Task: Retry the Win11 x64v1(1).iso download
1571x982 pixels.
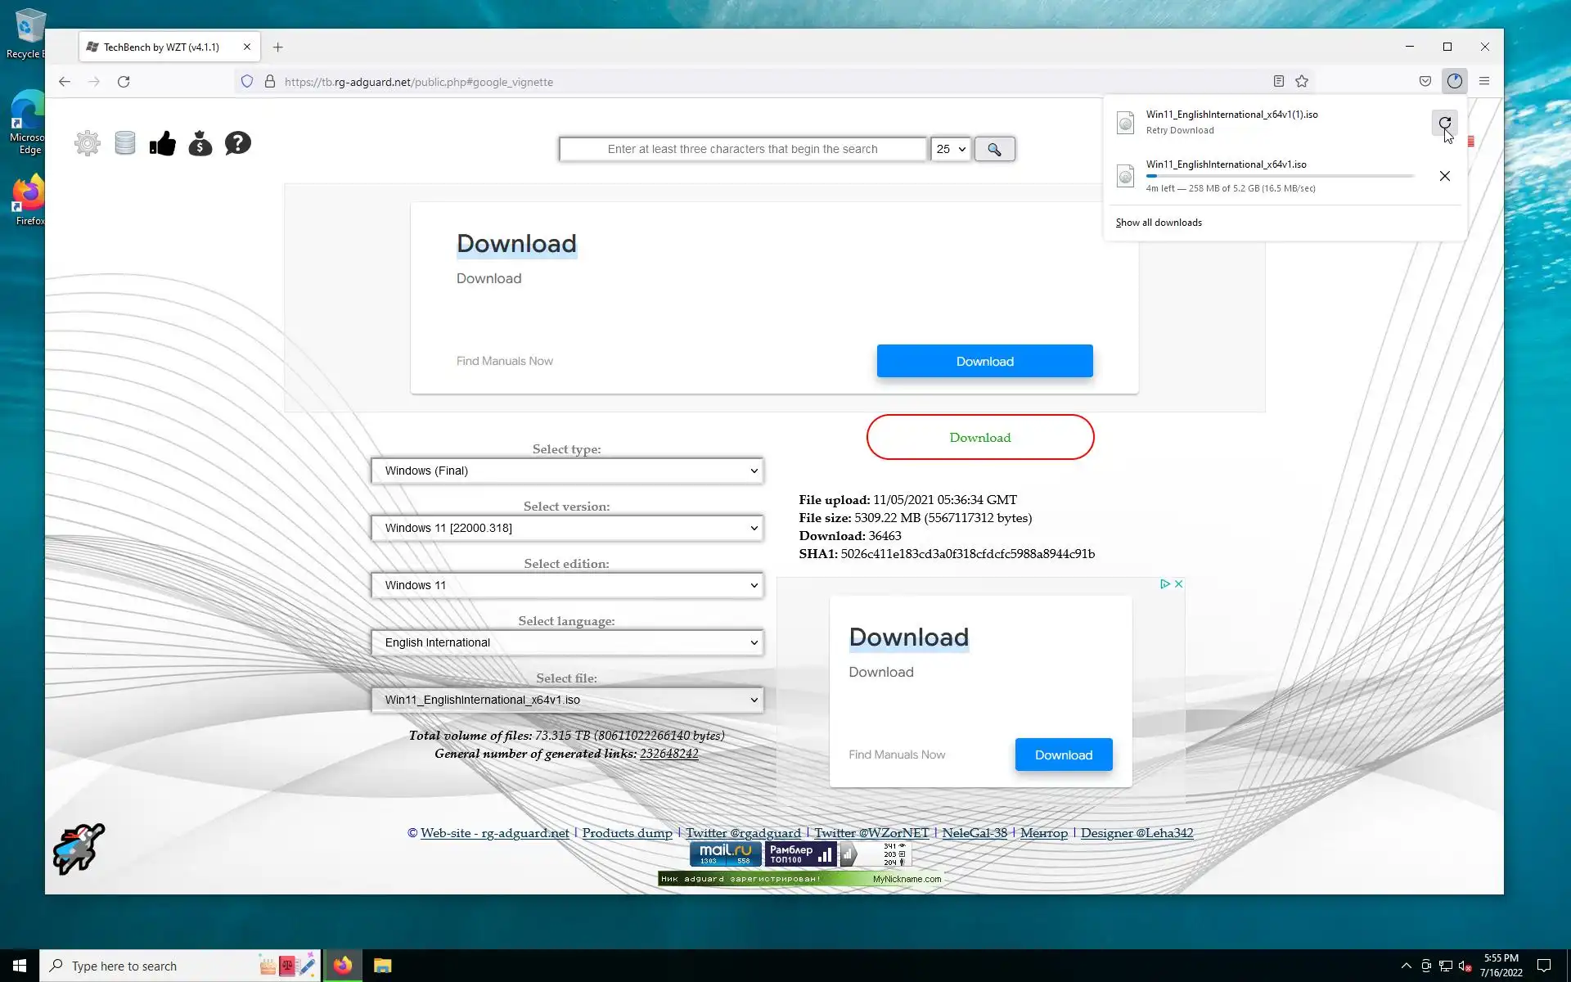Action: click(1444, 124)
